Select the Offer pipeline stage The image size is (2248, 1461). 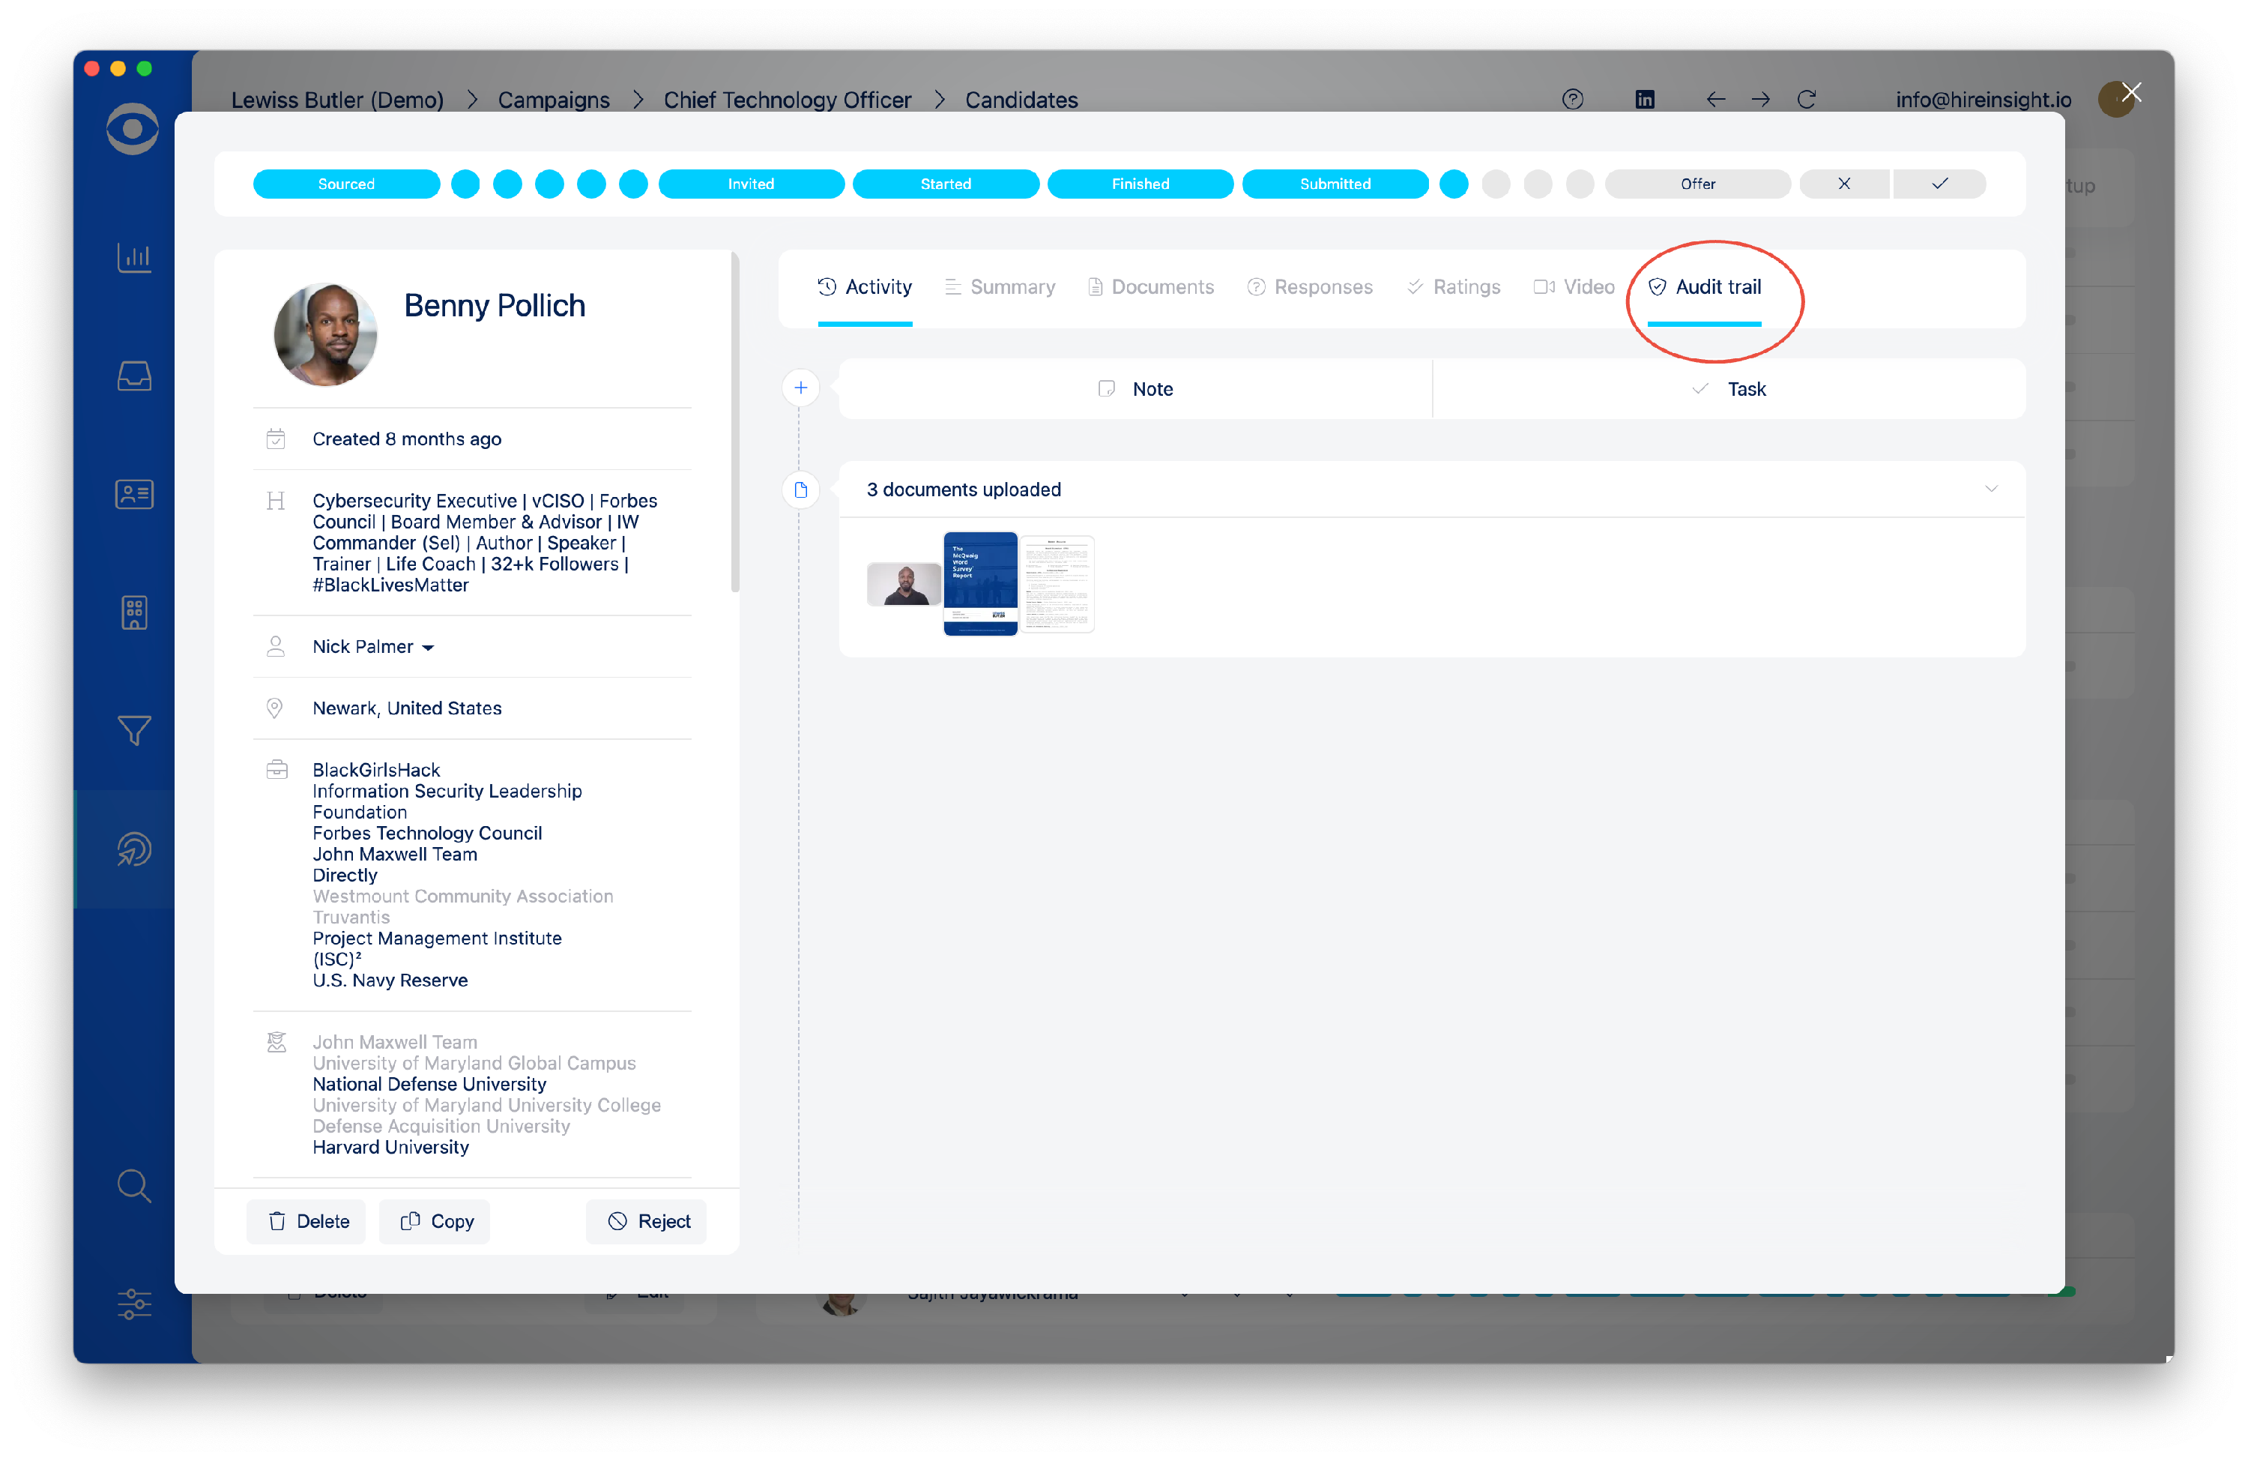click(1697, 184)
